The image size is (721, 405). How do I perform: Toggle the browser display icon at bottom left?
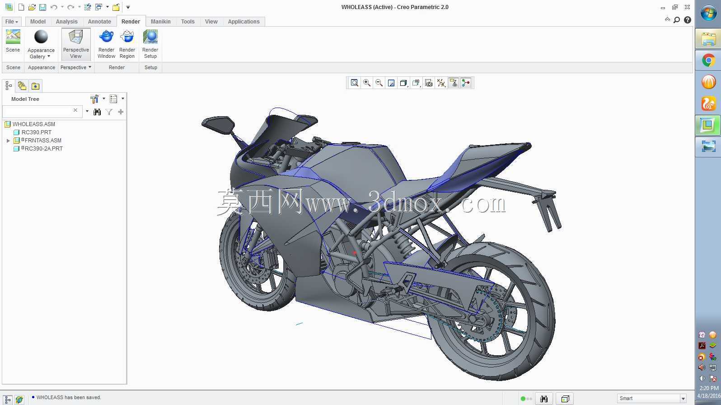coord(19,399)
